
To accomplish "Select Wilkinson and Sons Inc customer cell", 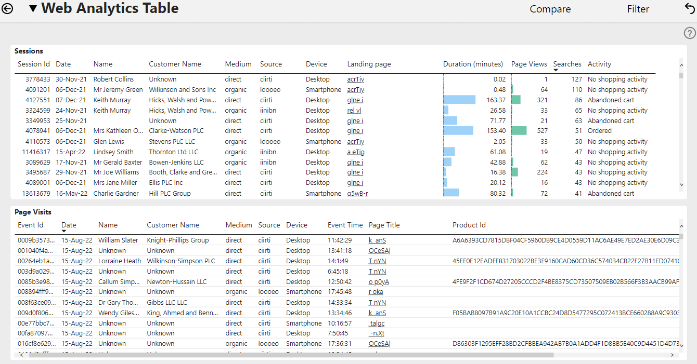I will pyautogui.click(x=182, y=90).
